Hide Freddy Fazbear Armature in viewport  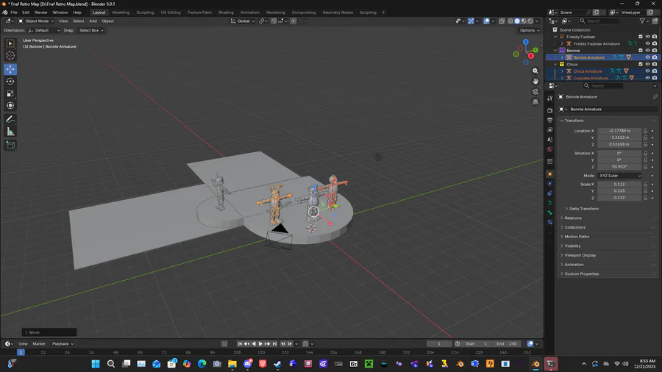point(647,43)
